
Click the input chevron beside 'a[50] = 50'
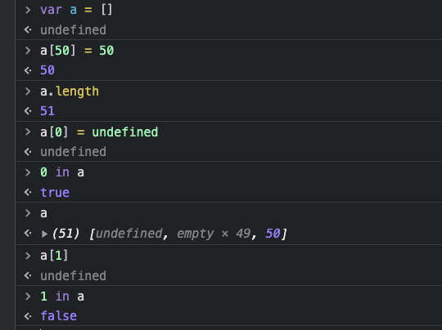[28, 51]
